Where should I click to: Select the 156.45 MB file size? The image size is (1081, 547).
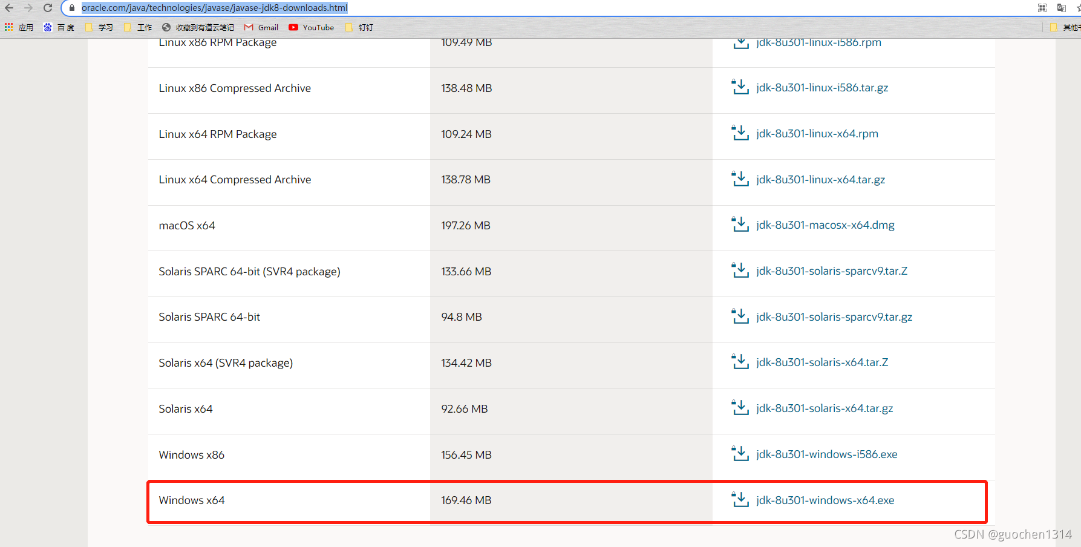(466, 455)
